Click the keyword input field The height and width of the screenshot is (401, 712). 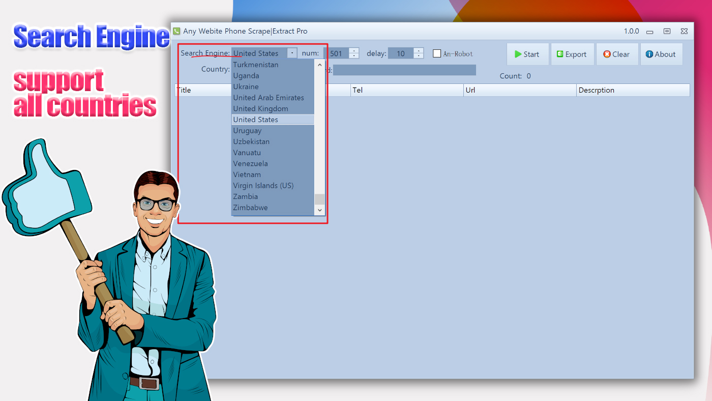[x=404, y=70]
